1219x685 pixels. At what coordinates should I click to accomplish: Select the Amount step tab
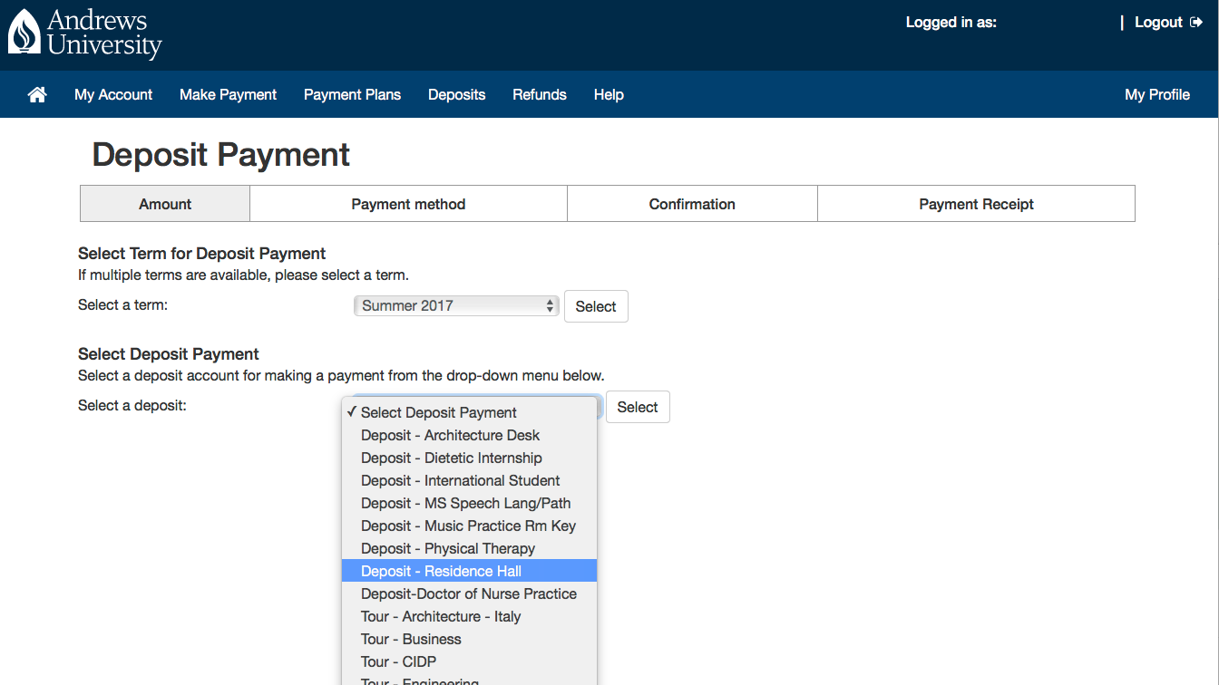165,204
